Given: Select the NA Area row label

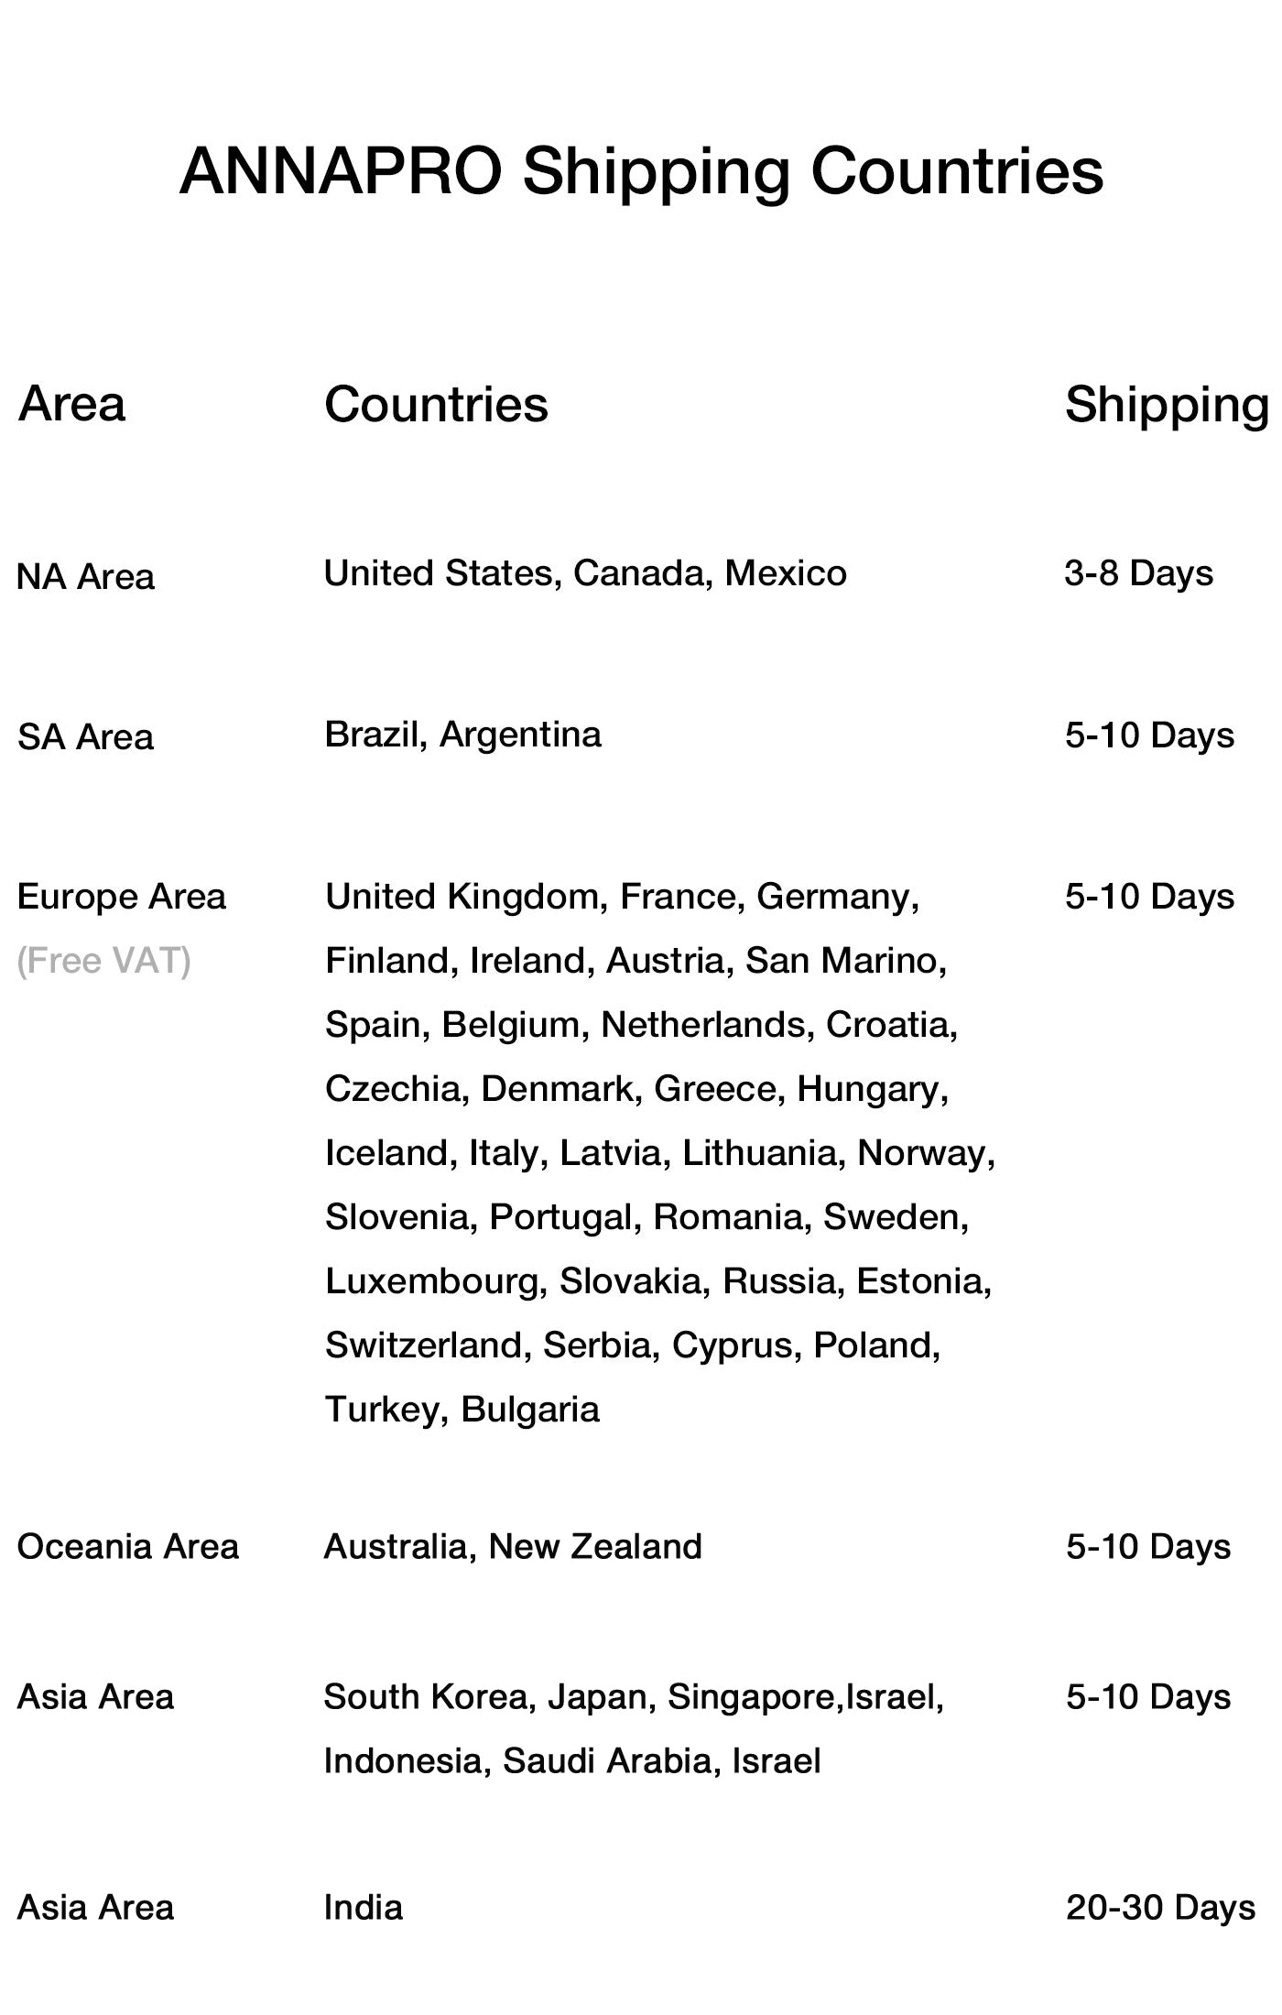Looking at the screenshot, I should pyautogui.click(x=86, y=577).
